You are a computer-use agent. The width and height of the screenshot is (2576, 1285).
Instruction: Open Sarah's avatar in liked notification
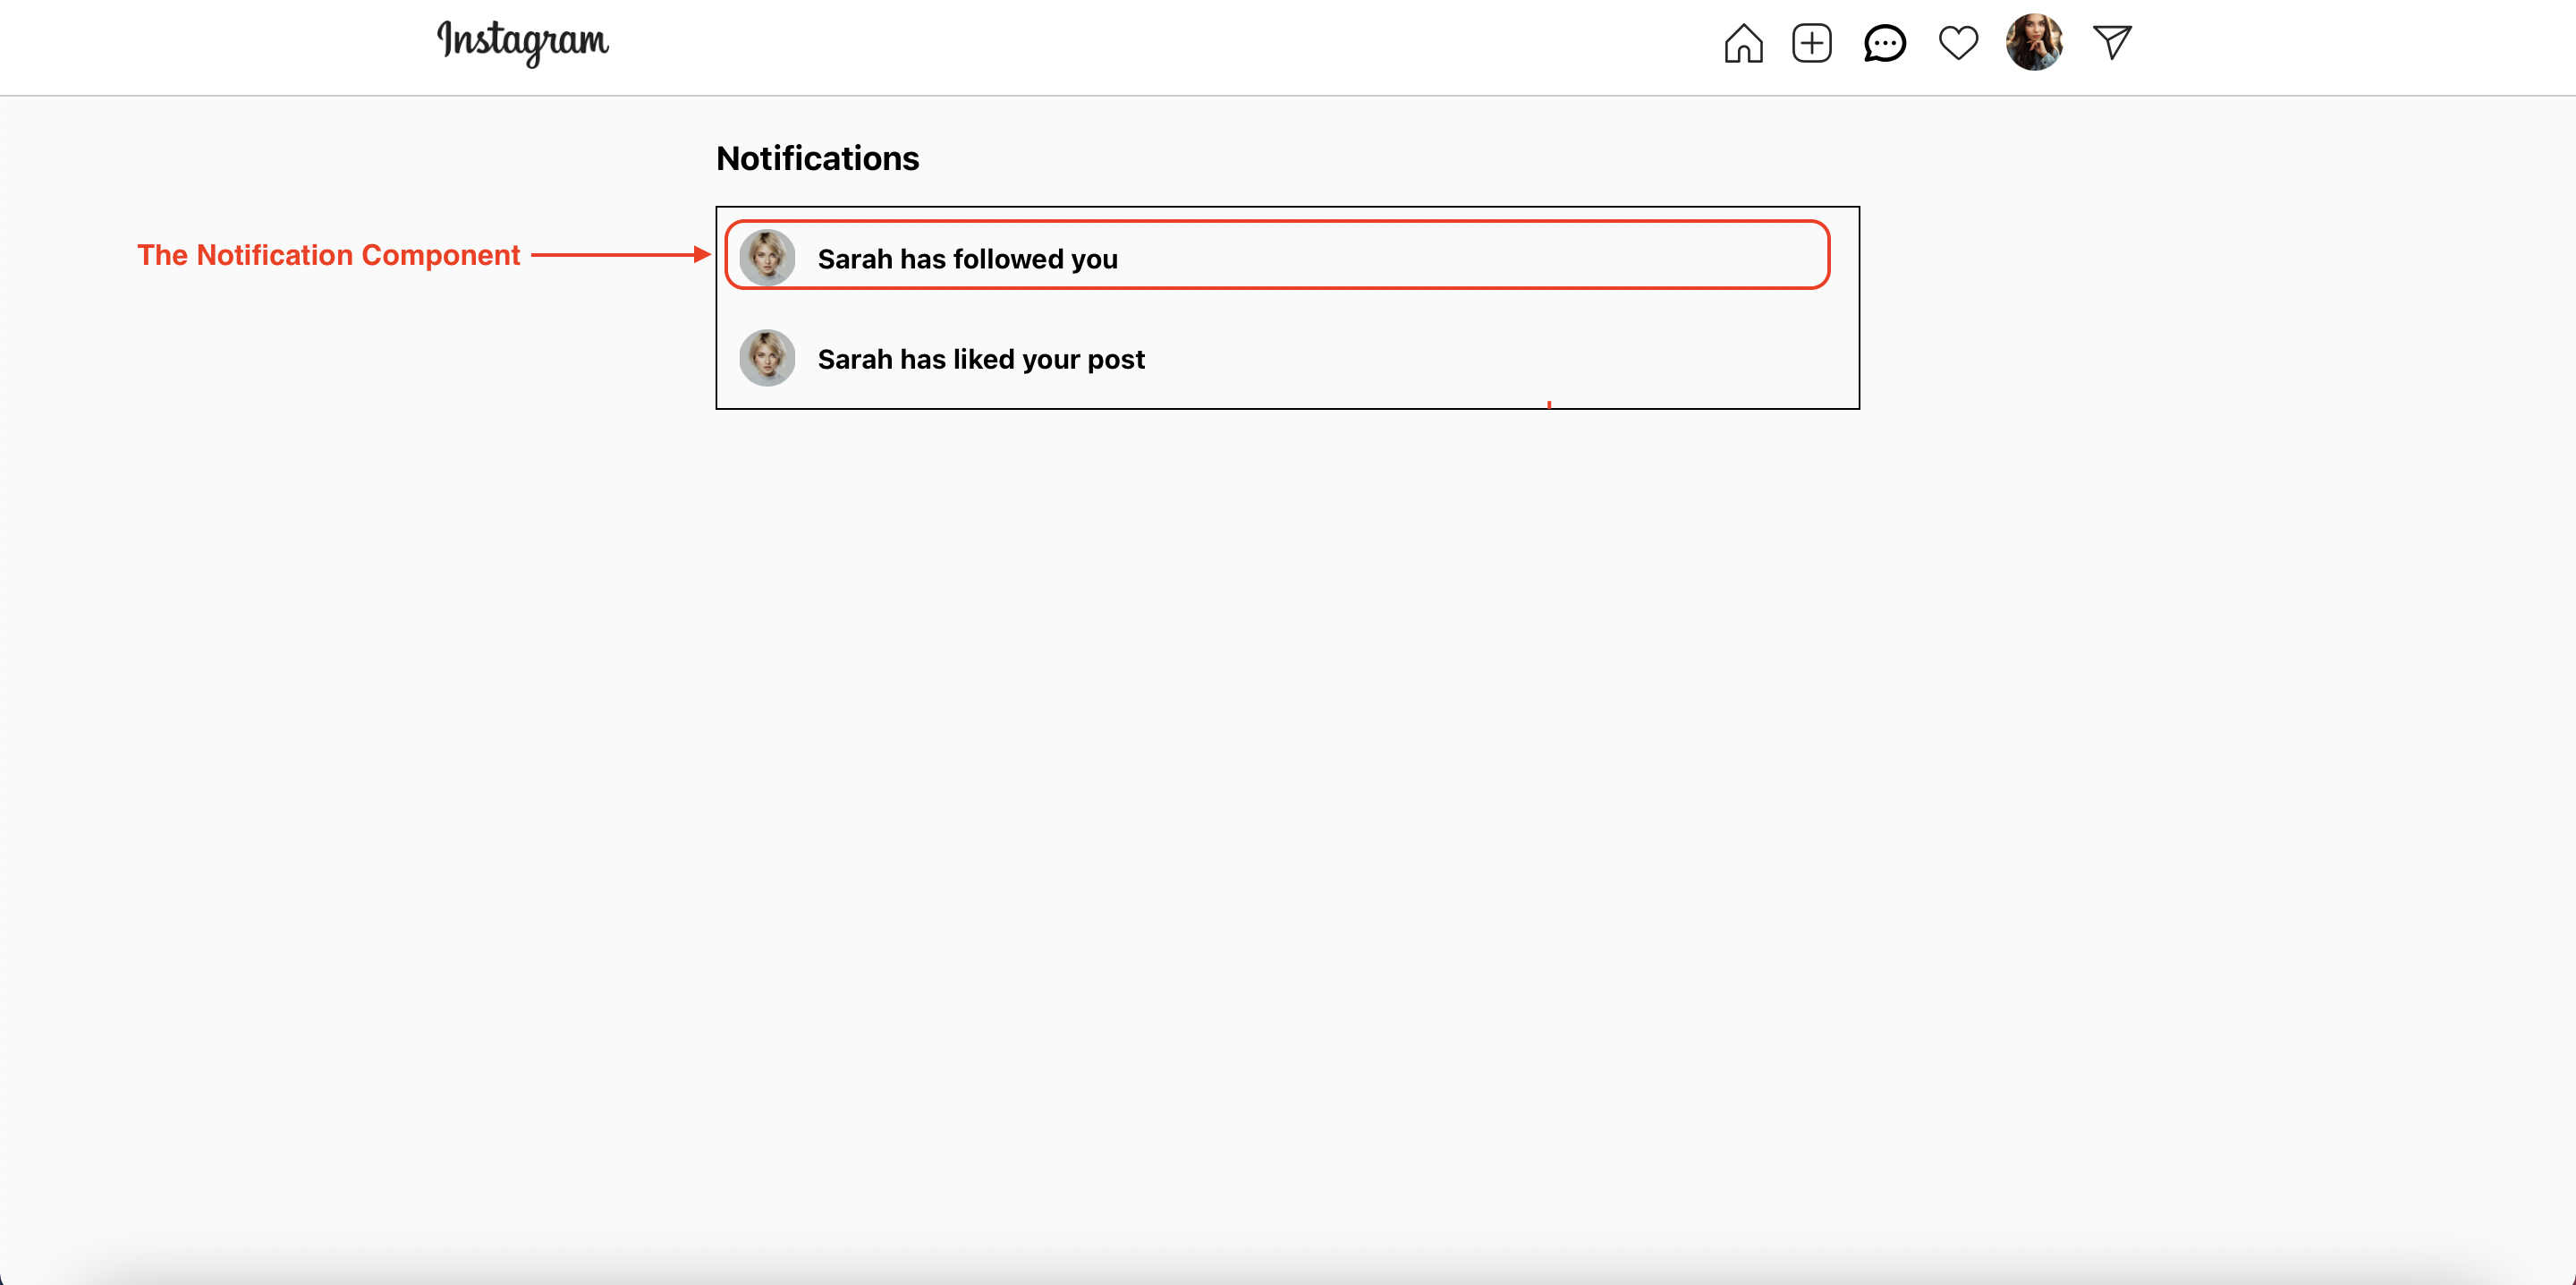click(x=767, y=358)
